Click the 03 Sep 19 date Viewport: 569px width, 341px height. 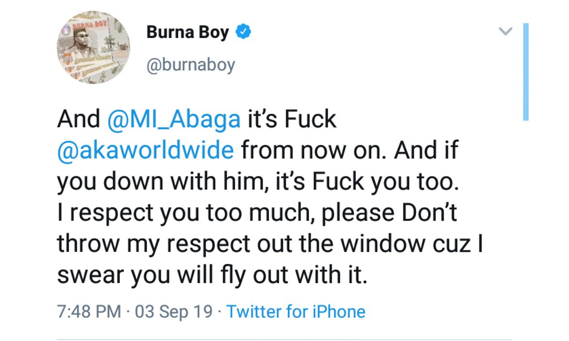click(x=173, y=312)
